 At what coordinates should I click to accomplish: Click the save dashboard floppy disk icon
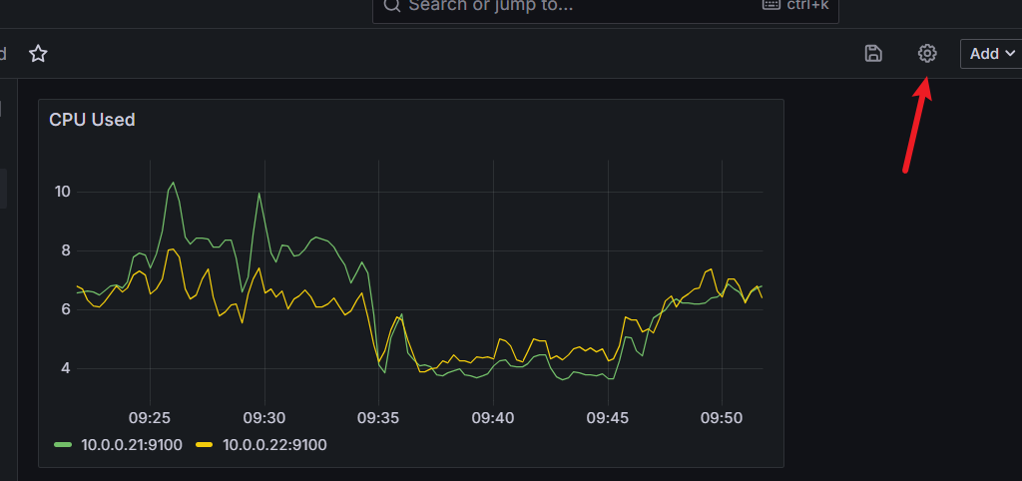873,53
